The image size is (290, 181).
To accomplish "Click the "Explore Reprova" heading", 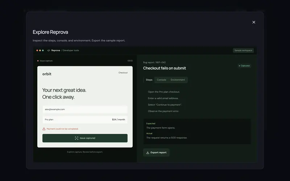I will [50, 32].
